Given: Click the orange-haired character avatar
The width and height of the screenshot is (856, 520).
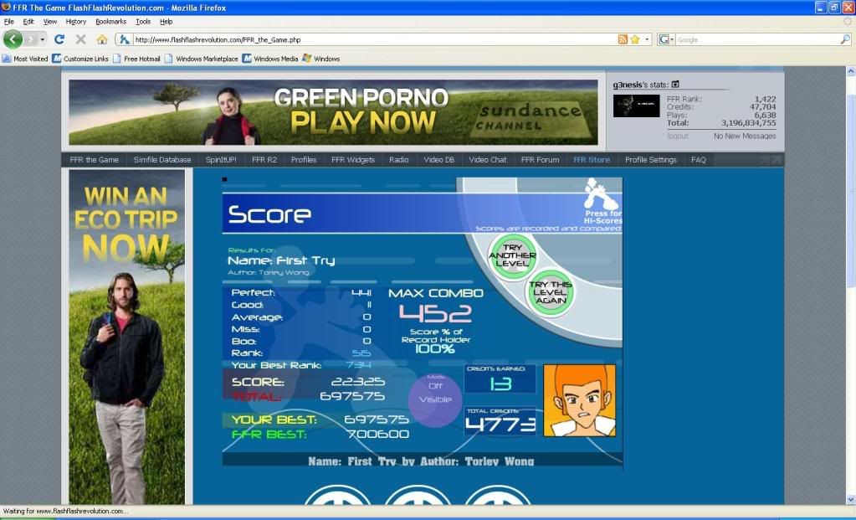Looking at the screenshot, I should pos(579,400).
